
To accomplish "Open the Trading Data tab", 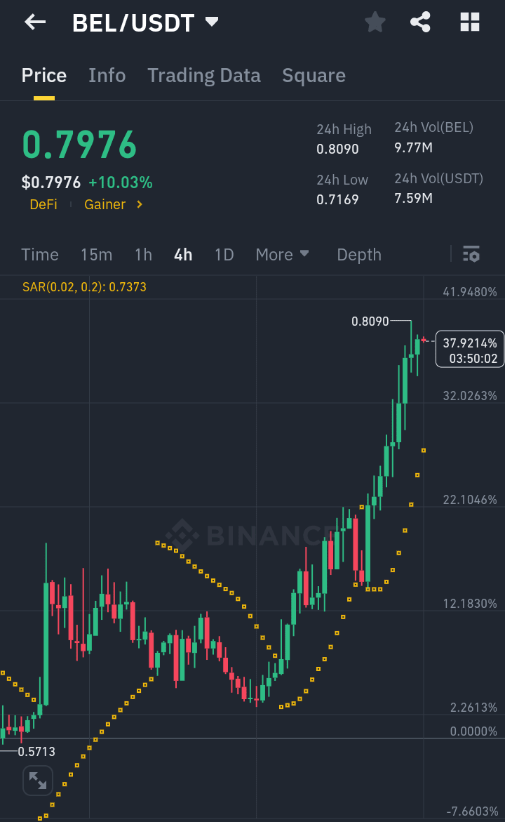I will click(204, 75).
